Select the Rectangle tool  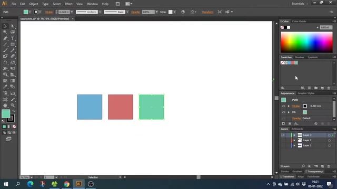pos(13,44)
